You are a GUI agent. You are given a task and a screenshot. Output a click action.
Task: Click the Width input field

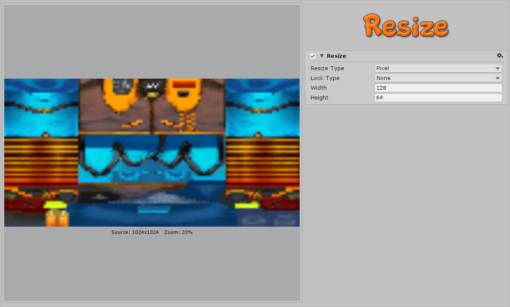click(438, 88)
